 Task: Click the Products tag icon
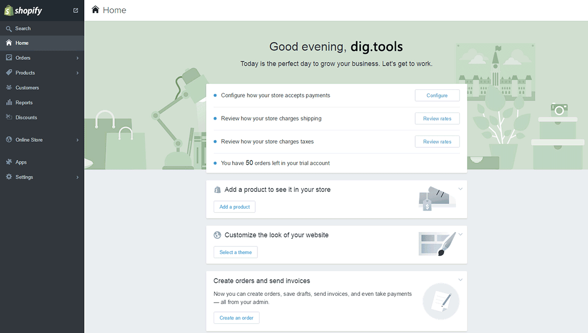[9, 73]
